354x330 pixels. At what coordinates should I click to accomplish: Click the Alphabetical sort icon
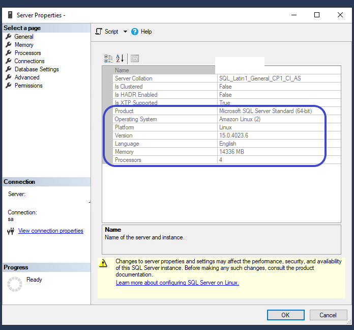point(120,59)
